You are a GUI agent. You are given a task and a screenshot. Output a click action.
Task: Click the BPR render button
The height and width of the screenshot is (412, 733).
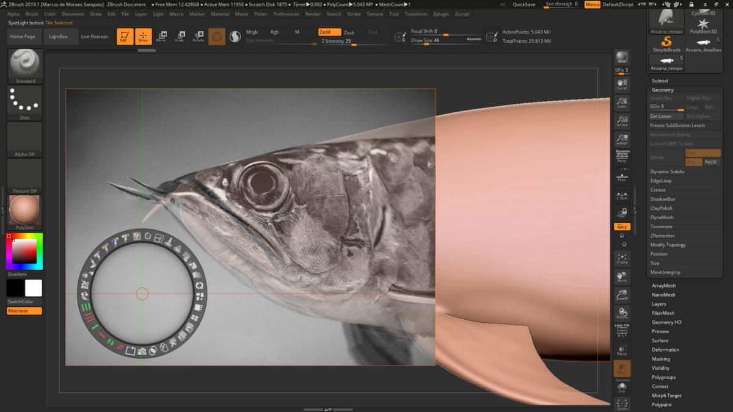click(x=622, y=57)
